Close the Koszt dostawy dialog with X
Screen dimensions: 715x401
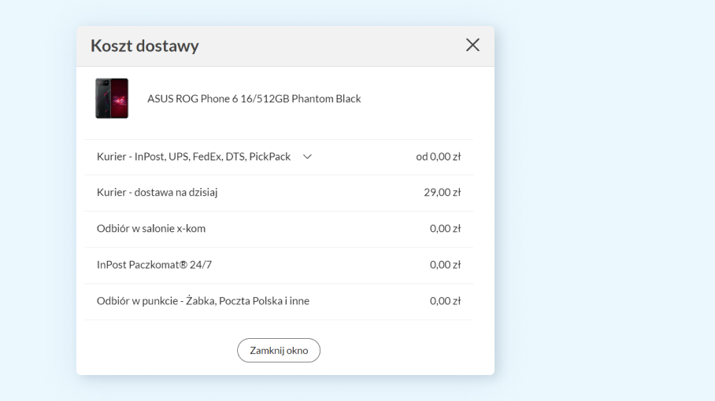tap(472, 45)
